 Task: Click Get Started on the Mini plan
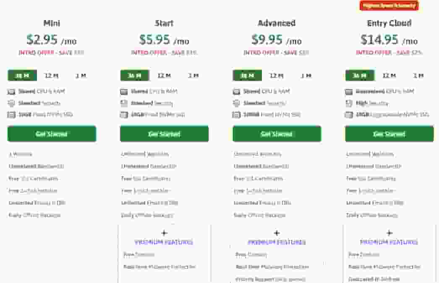pyautogui.click(x=51, y=134)
